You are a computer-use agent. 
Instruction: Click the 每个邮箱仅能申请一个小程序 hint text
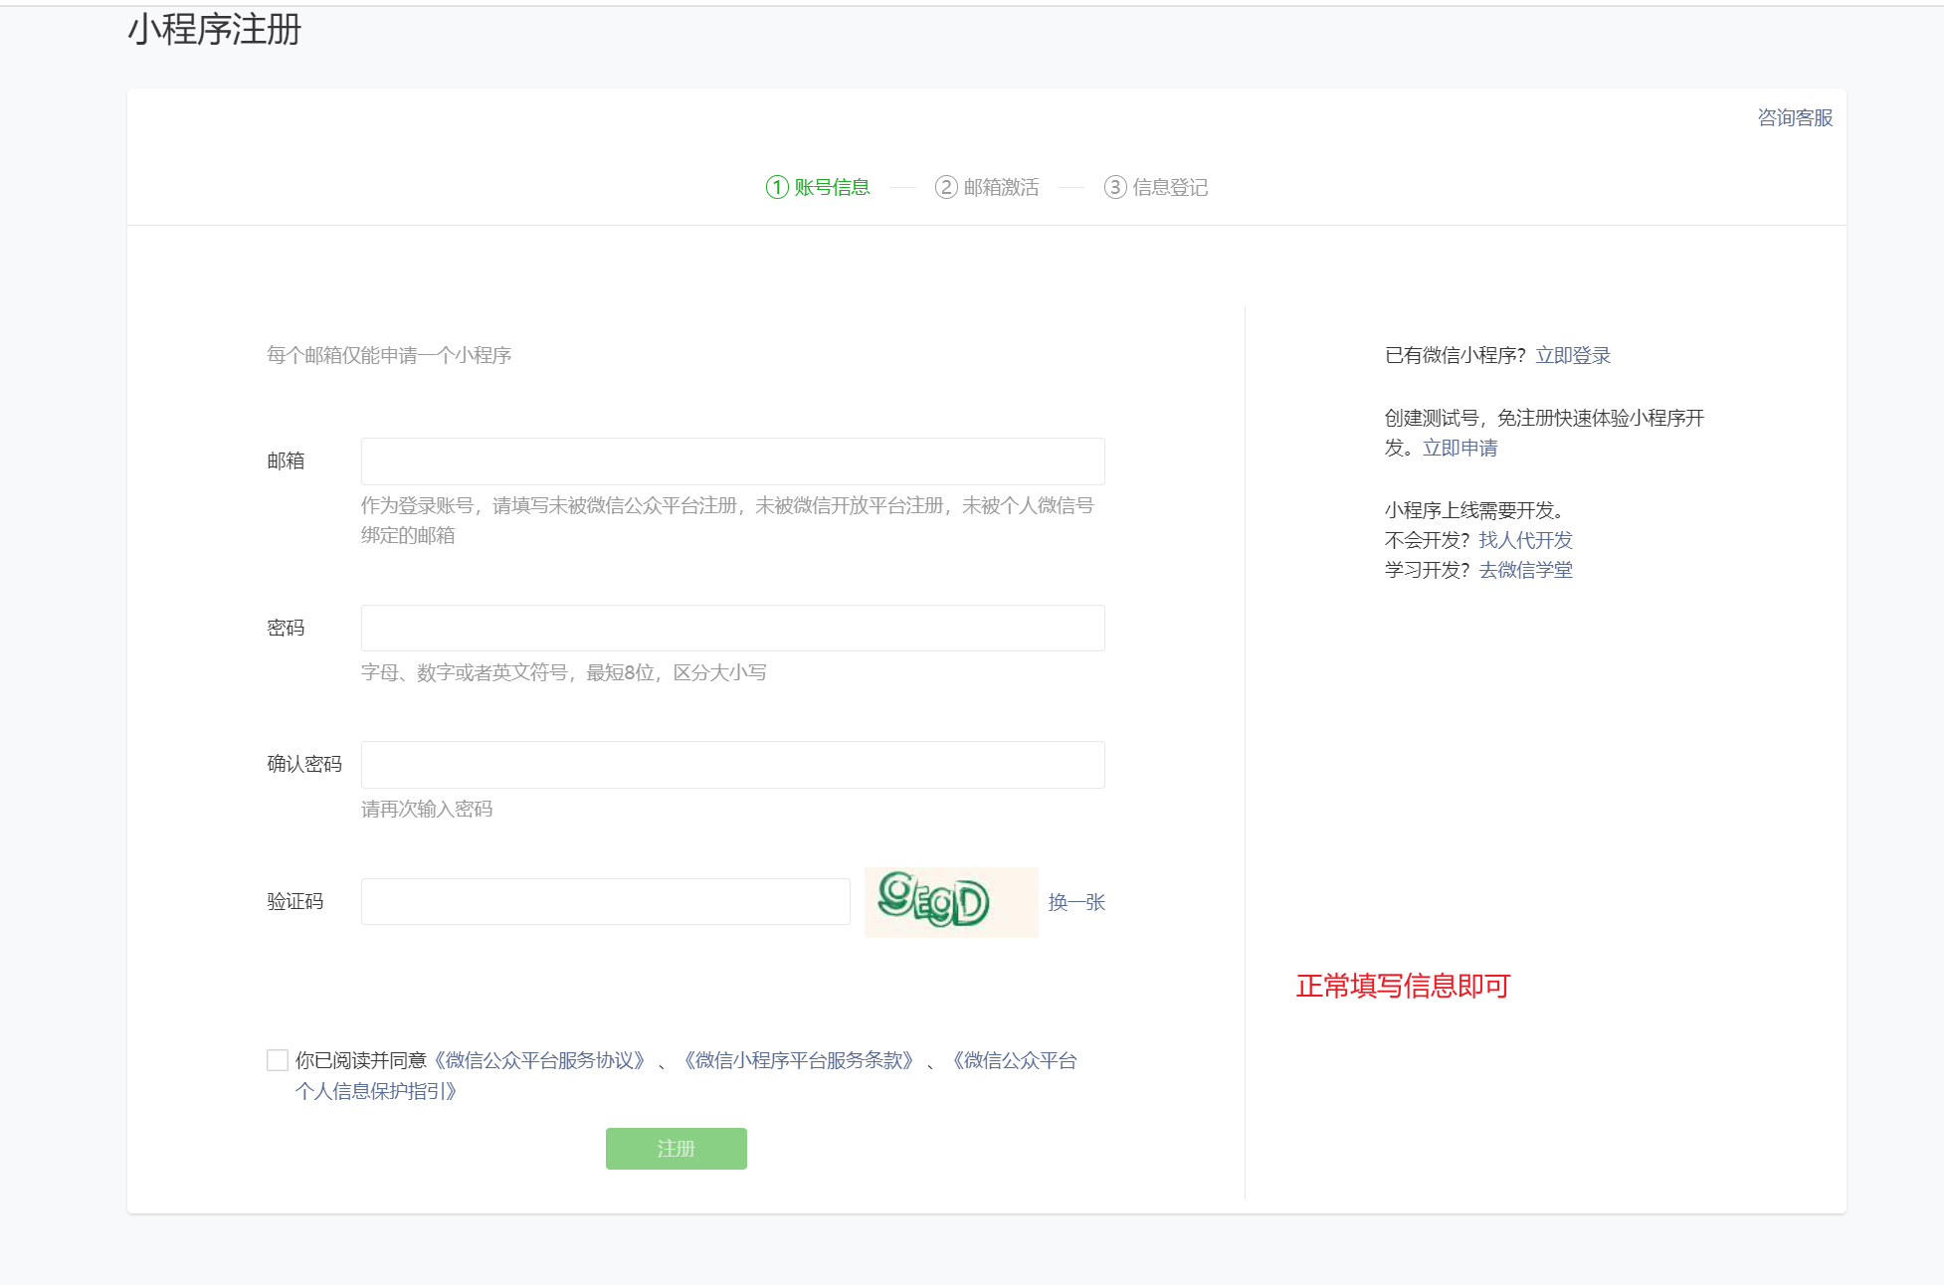(x=389, y=355)
